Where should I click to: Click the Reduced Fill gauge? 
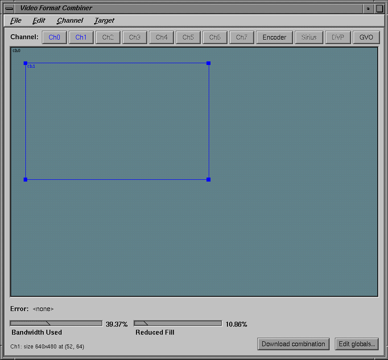[177, 323]
